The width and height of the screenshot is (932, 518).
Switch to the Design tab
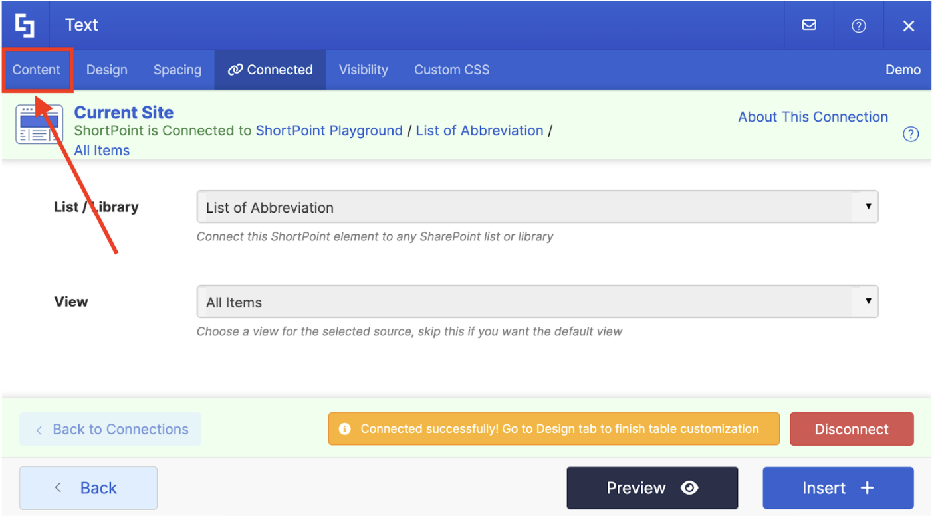pyautogui.click(x=107, y=70)
